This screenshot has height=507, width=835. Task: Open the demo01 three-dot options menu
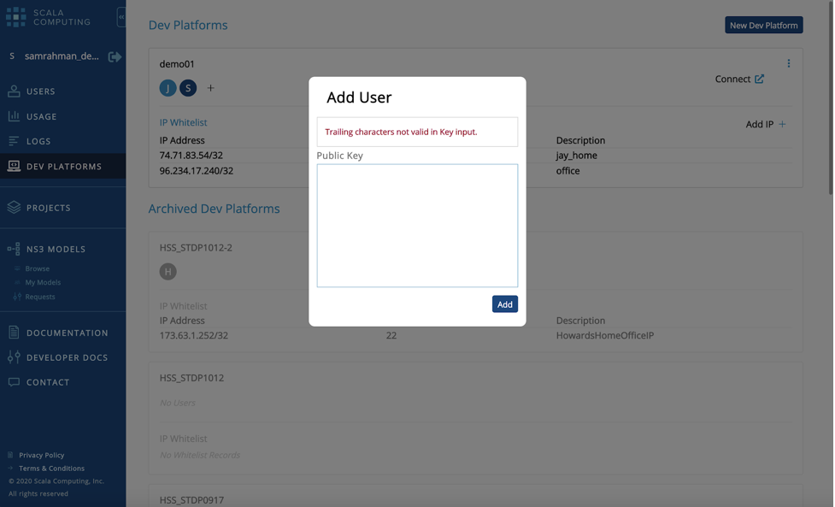788,63
